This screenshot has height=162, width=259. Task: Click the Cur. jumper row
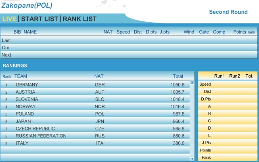point(129,48)
